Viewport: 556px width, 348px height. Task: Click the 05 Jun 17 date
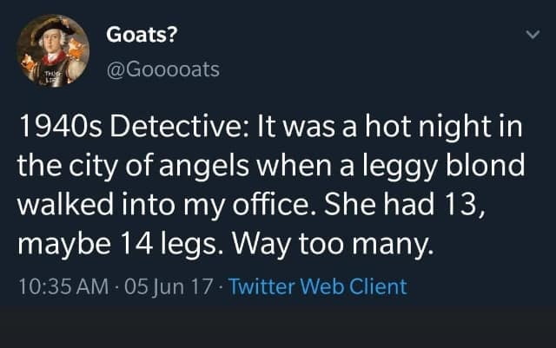click(x=160, y=286)
